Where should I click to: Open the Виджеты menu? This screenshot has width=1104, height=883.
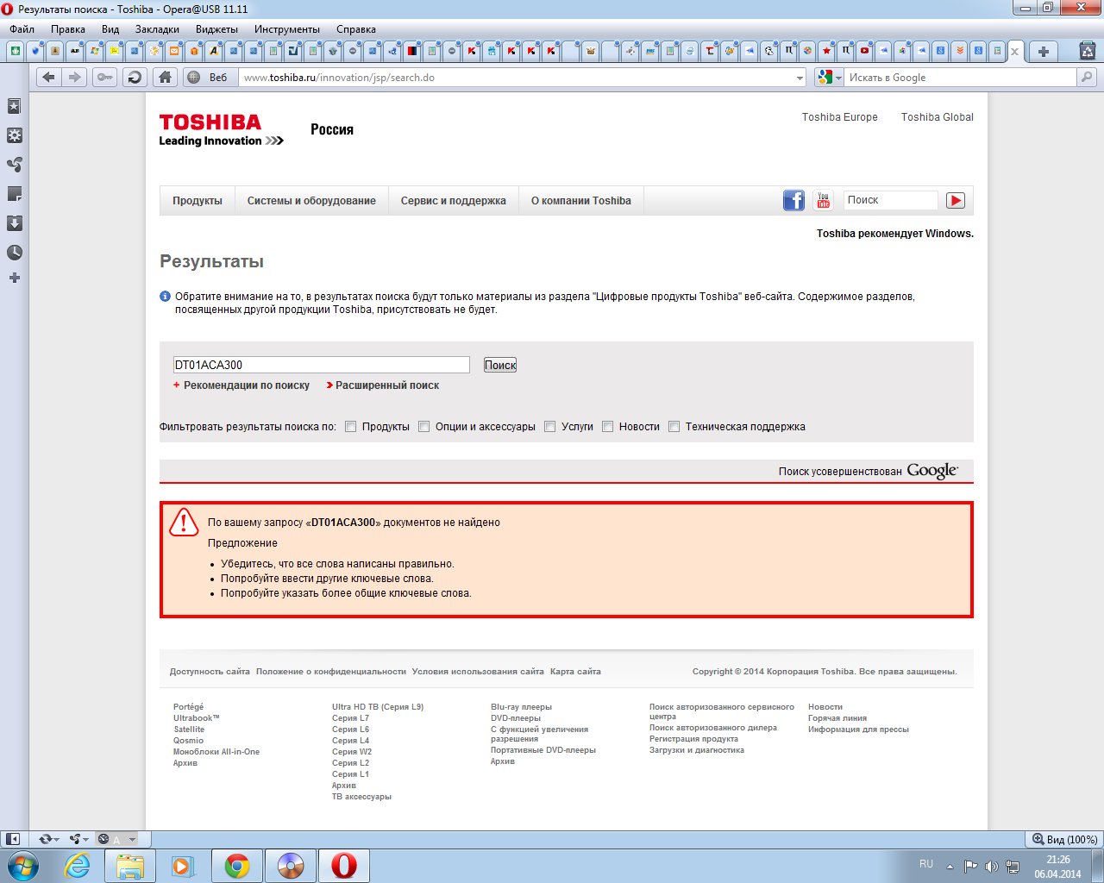point(216,29)
